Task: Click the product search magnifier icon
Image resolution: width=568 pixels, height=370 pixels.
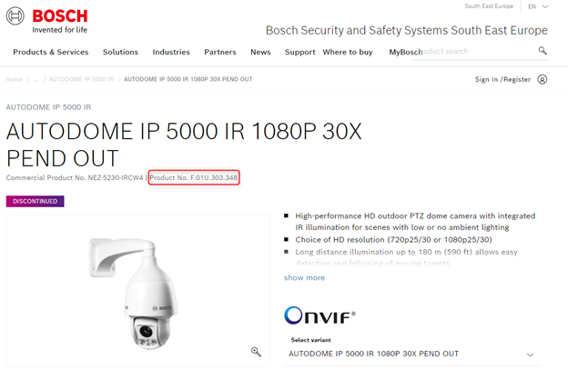Action: pyautogui.click(x=543, y=51)
